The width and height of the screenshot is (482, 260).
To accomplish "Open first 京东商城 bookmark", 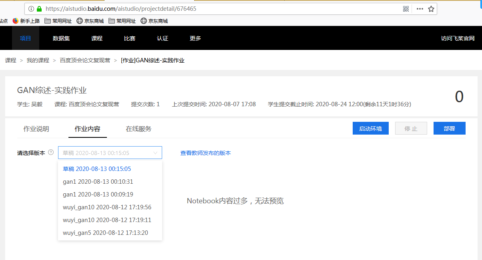I will click(x=90, y=21).
